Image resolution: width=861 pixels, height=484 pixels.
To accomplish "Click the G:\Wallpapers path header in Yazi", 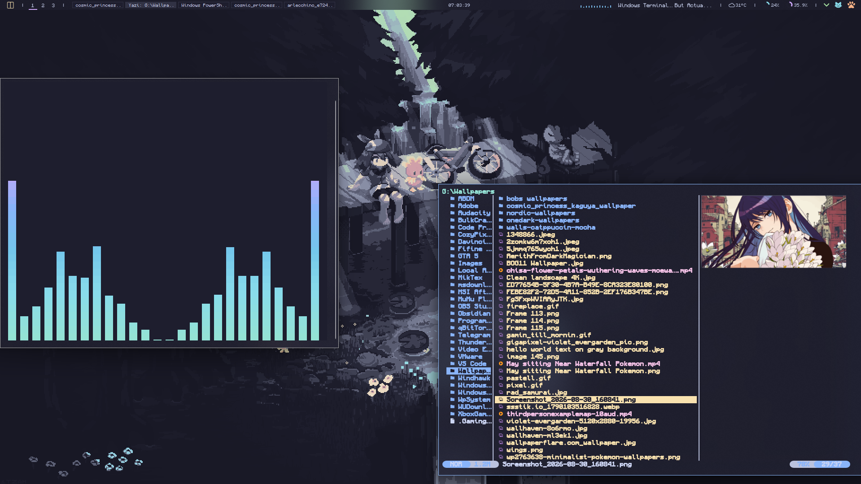I will tap(468, 192).
